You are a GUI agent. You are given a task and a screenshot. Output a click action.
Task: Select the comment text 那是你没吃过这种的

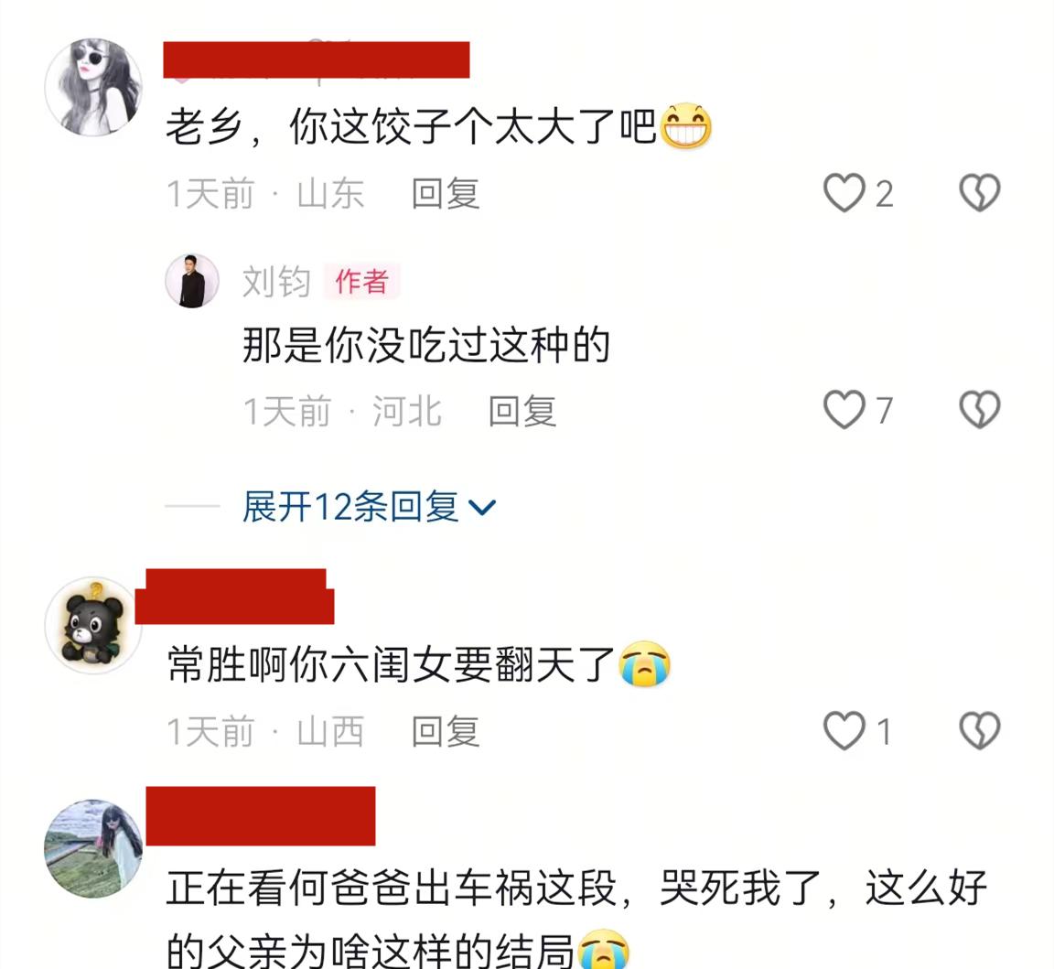(425, 345)
